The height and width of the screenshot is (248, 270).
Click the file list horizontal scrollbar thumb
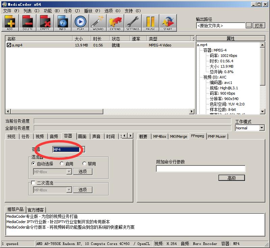(57, 112)
